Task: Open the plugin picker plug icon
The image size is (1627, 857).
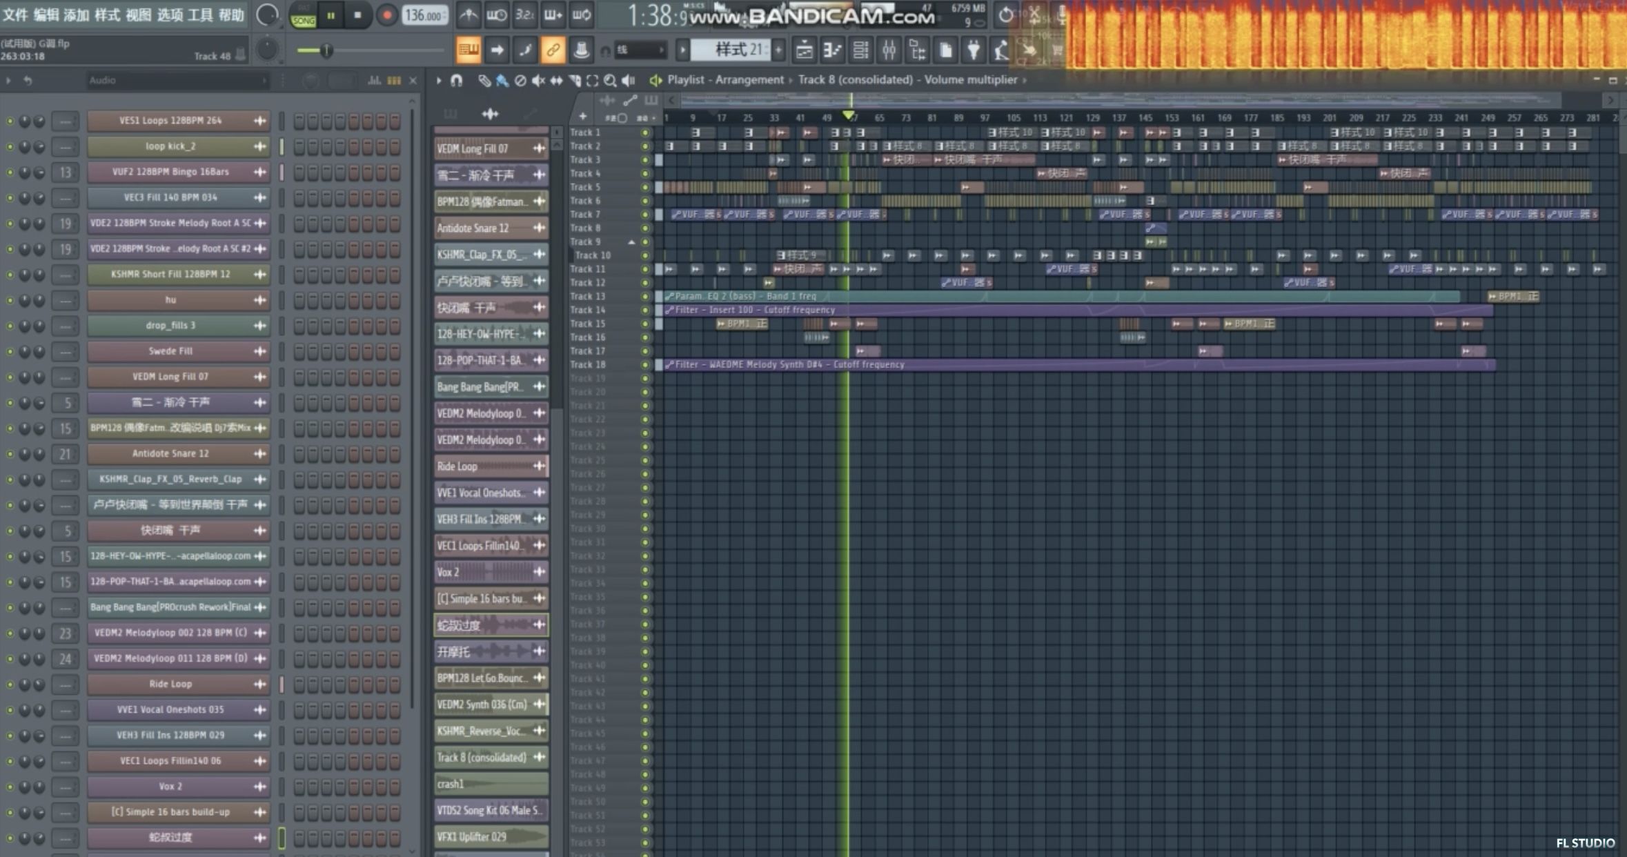Action: [x=974, y=50]
